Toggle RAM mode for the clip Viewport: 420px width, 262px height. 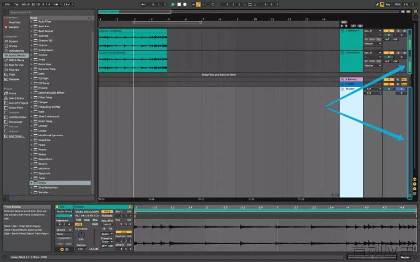95,224
